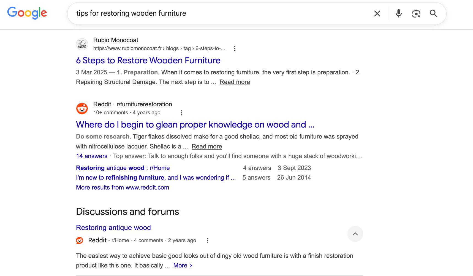Start voice search with the microphone icon
This screenshot has height=276, width=473.
[x=398, y=13]
